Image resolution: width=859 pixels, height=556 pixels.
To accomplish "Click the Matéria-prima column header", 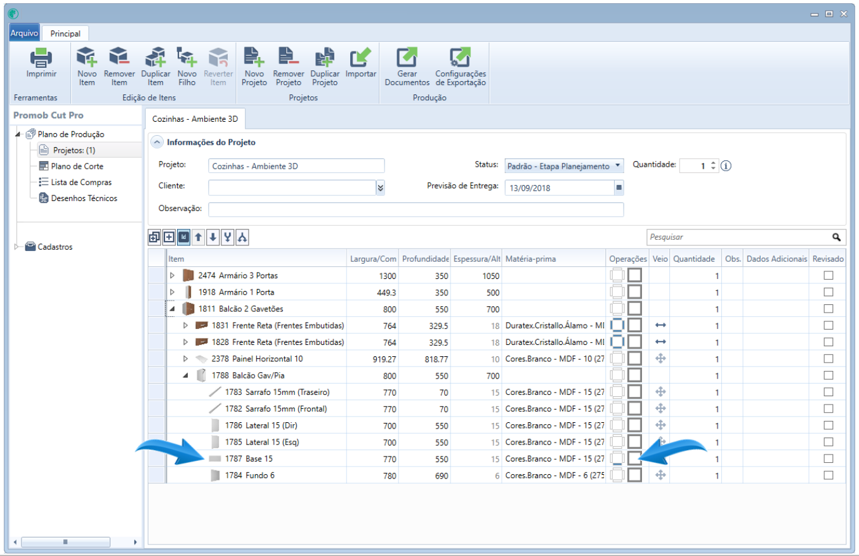I will (x=554, y=259).
